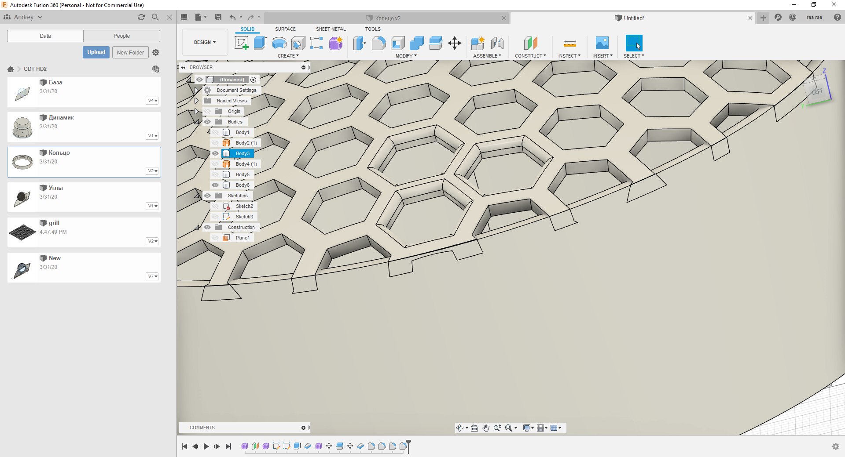Expand the Named Views tree node
Image resolution: width=845 pixels, height=457 pixels.
(x=197, y=101)
